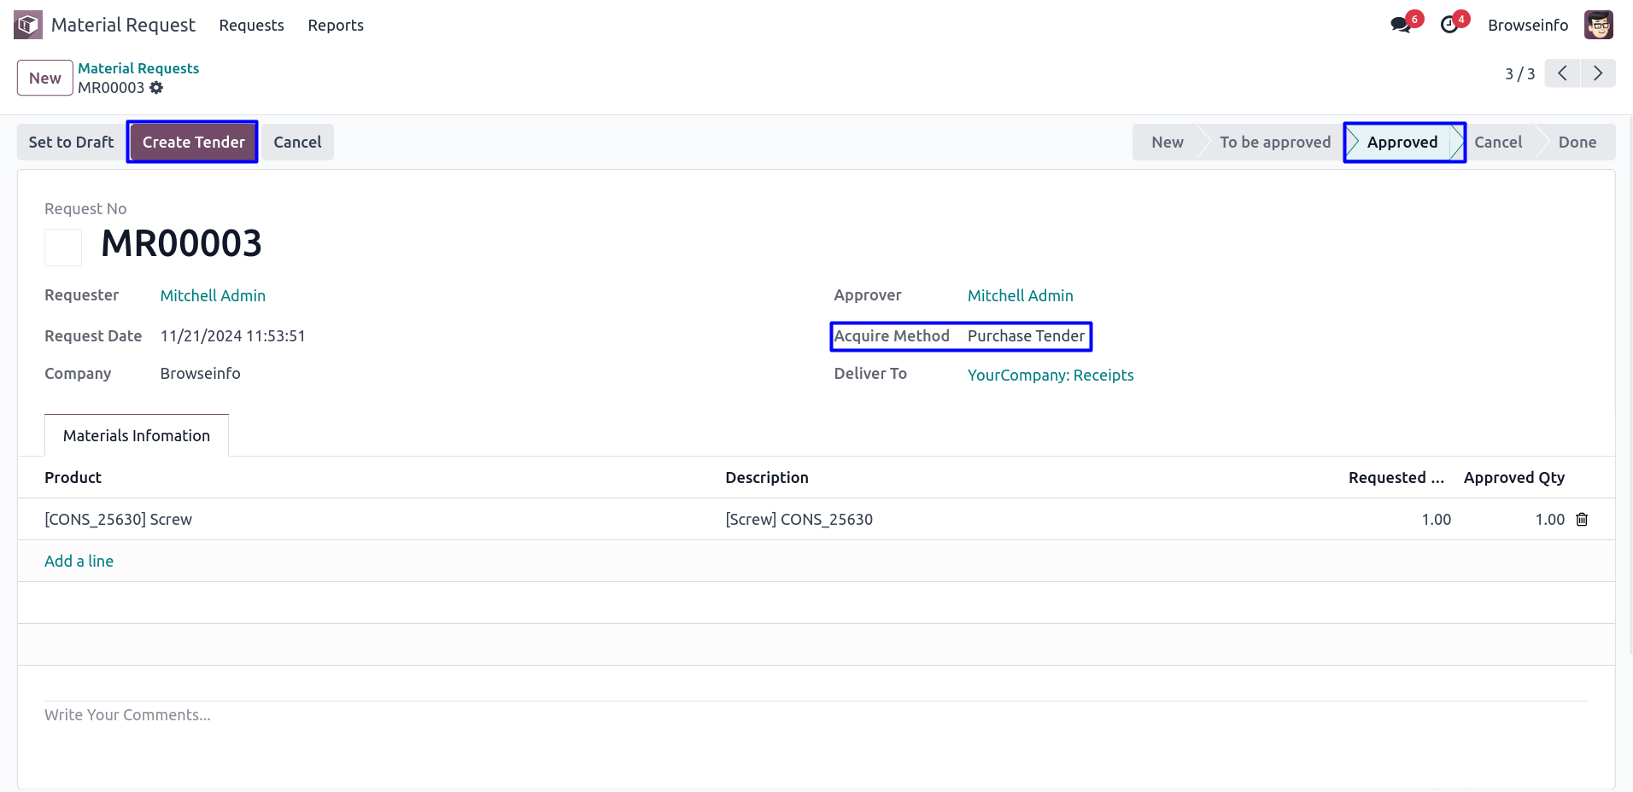This screenshot has height=792, width=1633.
Task: Open the Material Requests breadcrumb link
Action: 138,68
